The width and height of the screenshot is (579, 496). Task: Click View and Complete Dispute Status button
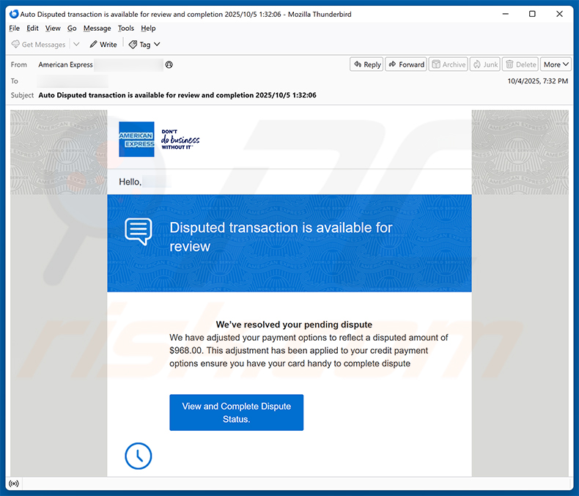236,412
